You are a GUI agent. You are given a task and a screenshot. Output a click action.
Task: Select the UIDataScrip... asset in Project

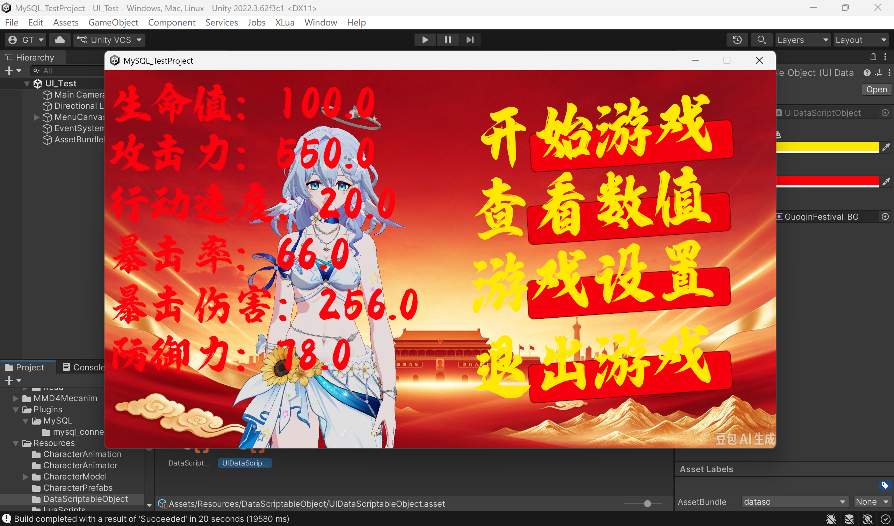point(245,463)
